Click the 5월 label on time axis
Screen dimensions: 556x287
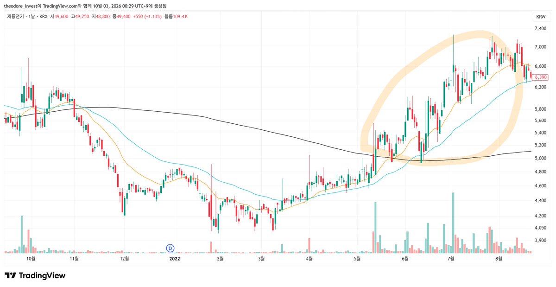click(358, 259)
